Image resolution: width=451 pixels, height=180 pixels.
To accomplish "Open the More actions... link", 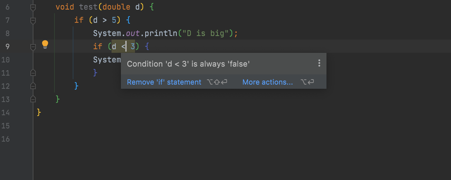I will [267, 82].
